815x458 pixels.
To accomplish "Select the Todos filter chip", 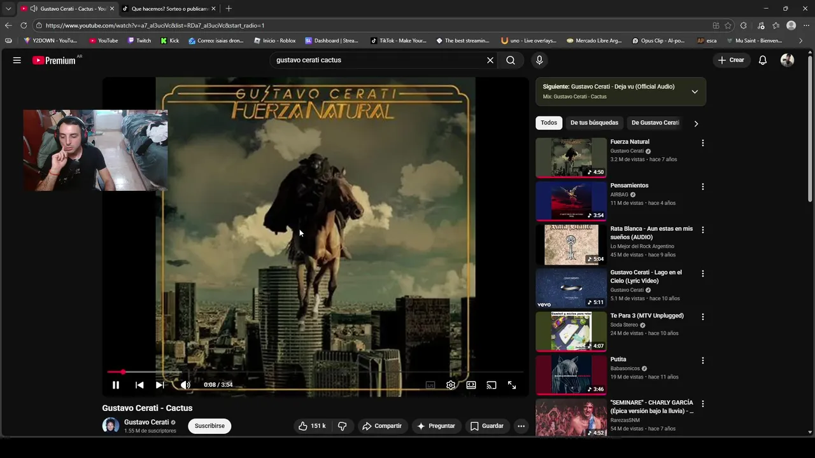I will tap(549, 123).
